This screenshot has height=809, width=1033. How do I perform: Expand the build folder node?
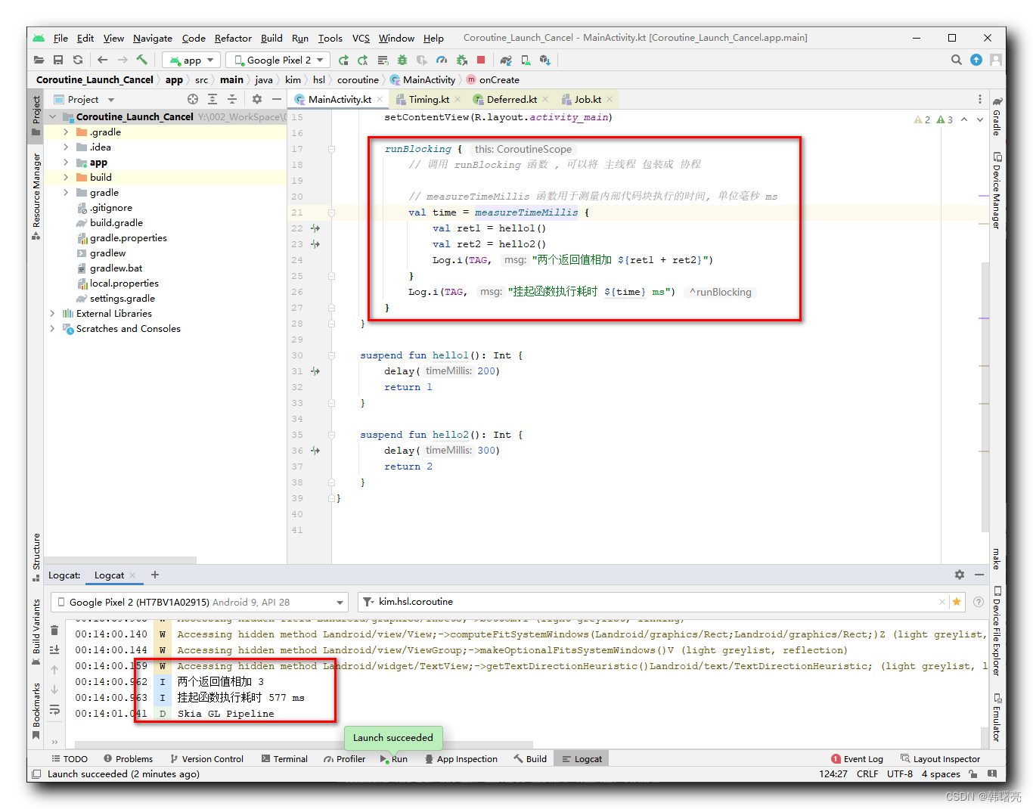66,177
